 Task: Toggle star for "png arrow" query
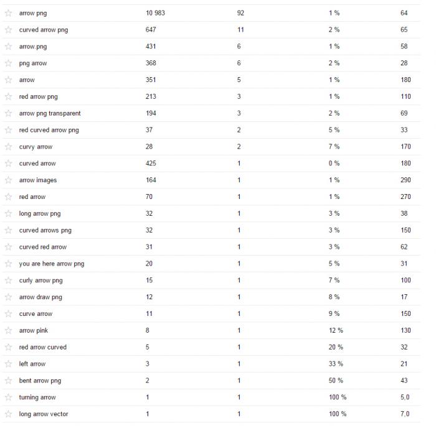(x=8, y=63)
